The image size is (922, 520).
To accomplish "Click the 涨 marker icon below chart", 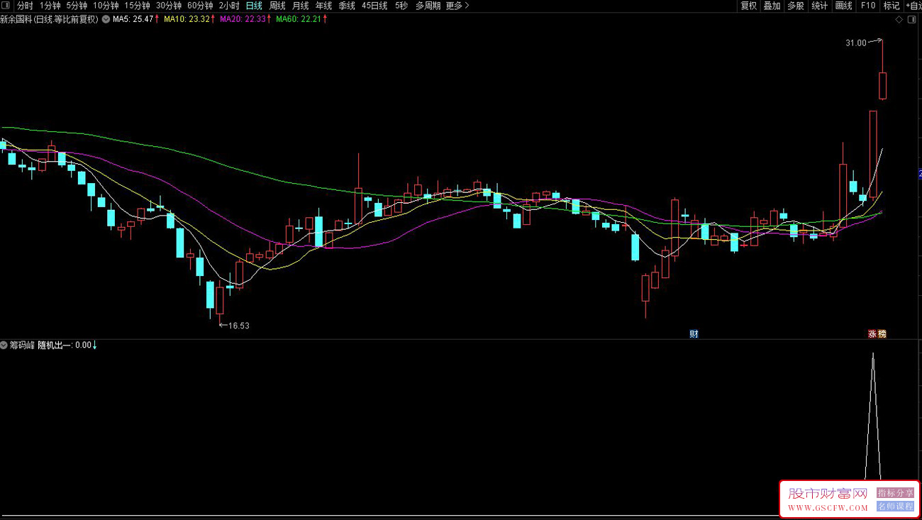I will 873,333.
